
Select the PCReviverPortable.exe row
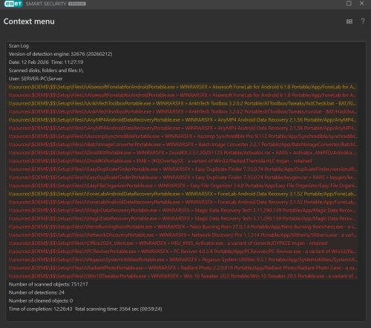pyautogui.click(x=183, y=252)
